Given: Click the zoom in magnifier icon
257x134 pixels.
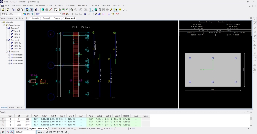Looking at the screenshot, I should (72, 10).
